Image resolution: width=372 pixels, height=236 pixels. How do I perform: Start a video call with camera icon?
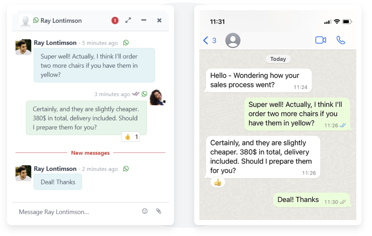pos(321,40)
